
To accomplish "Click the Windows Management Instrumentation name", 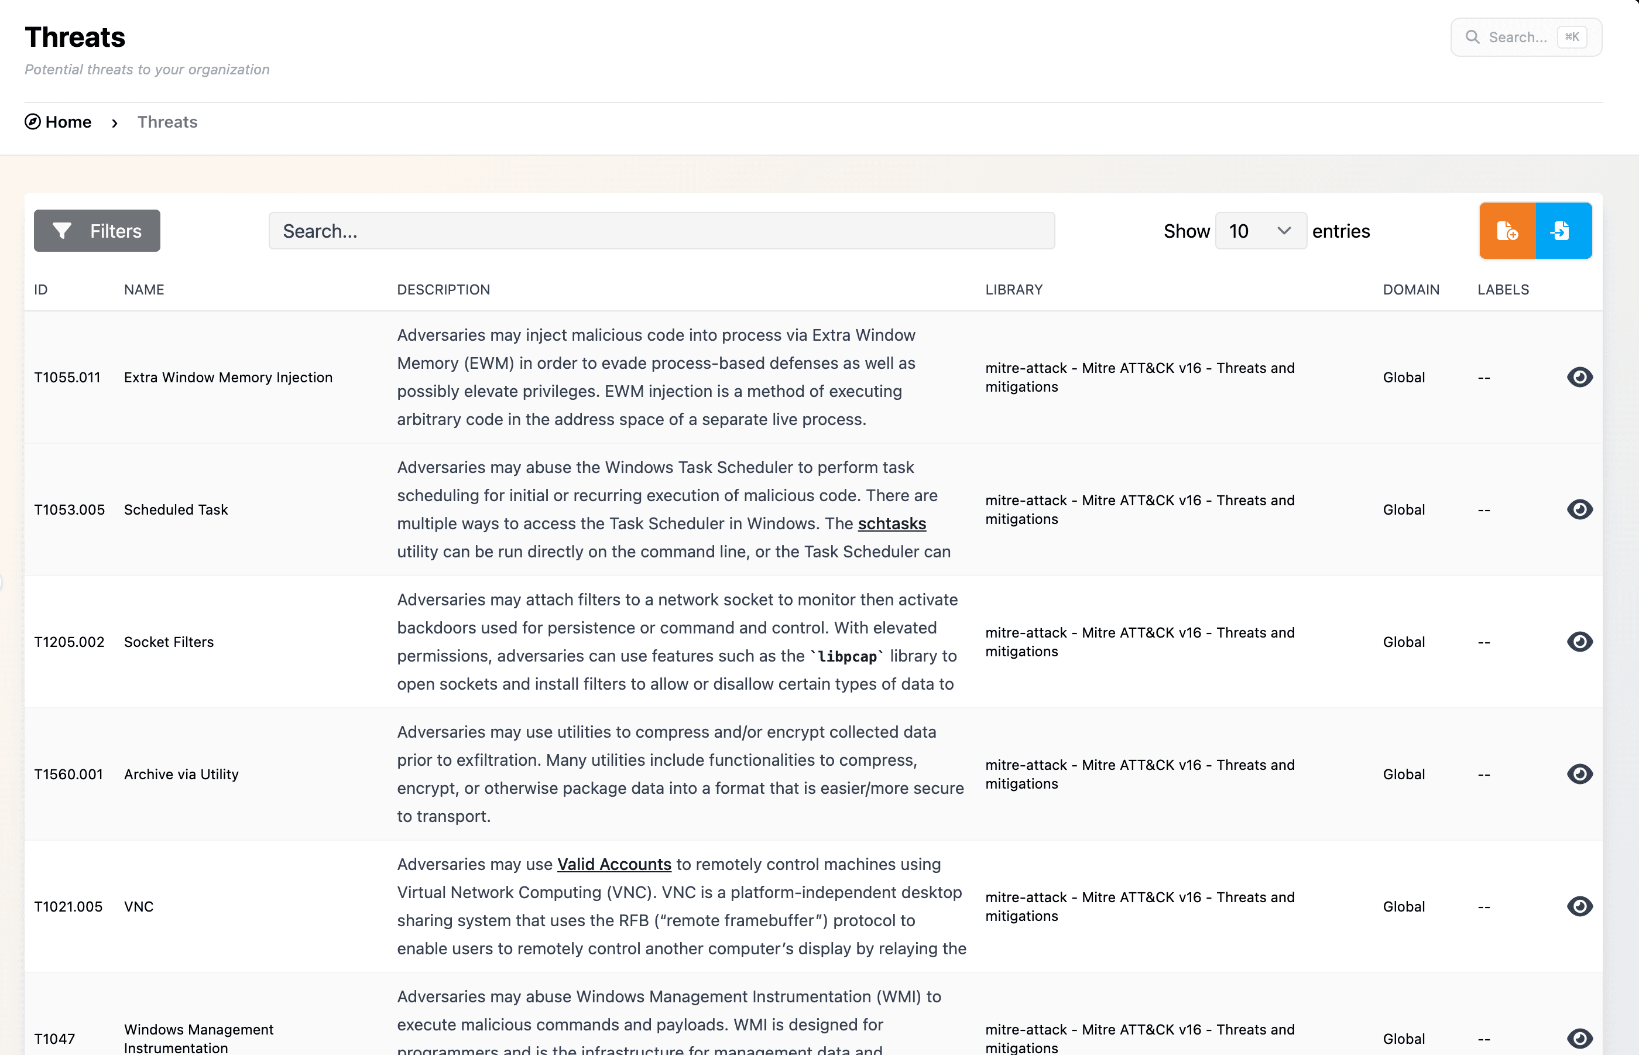I will click(x=198, y=1039).
